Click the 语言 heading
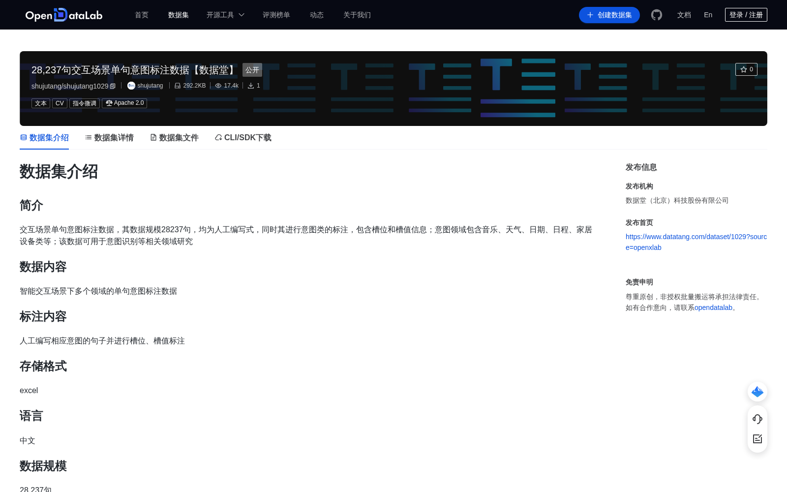This screenshot has width=787, height=492. point(31,416)
